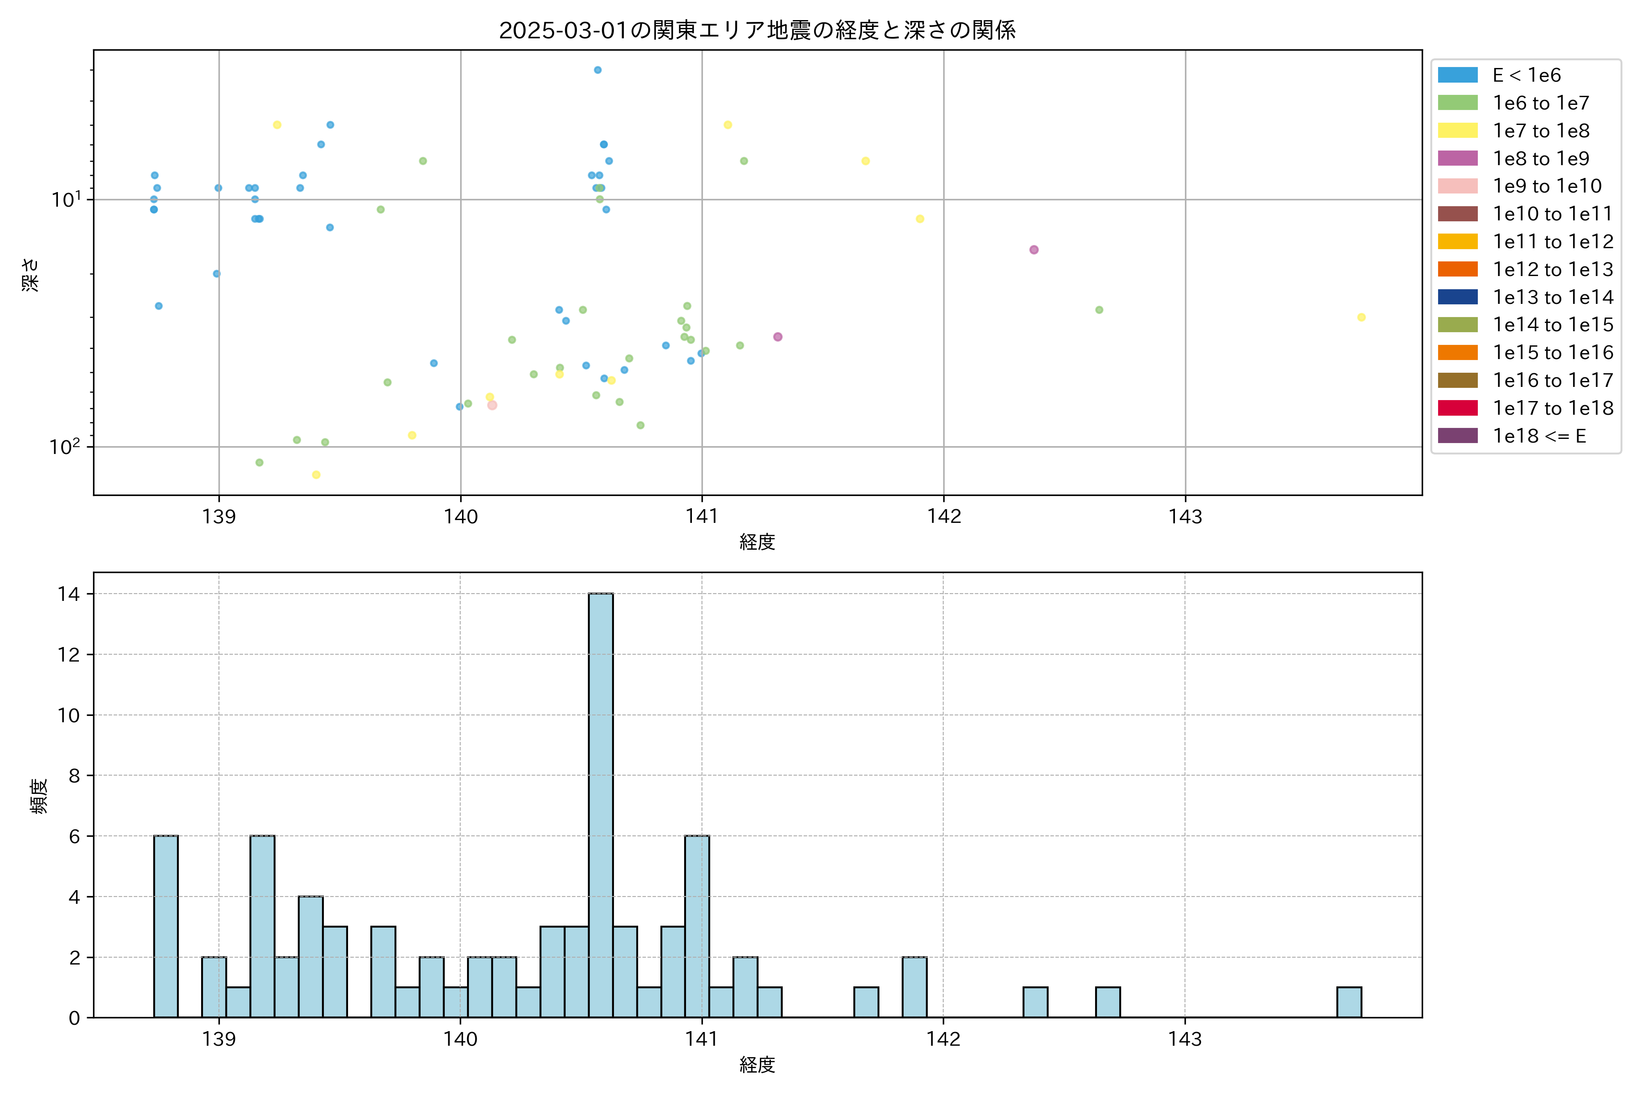
Task: Click the 1e18 <= E legend swatch
Action: point(1457,436)
